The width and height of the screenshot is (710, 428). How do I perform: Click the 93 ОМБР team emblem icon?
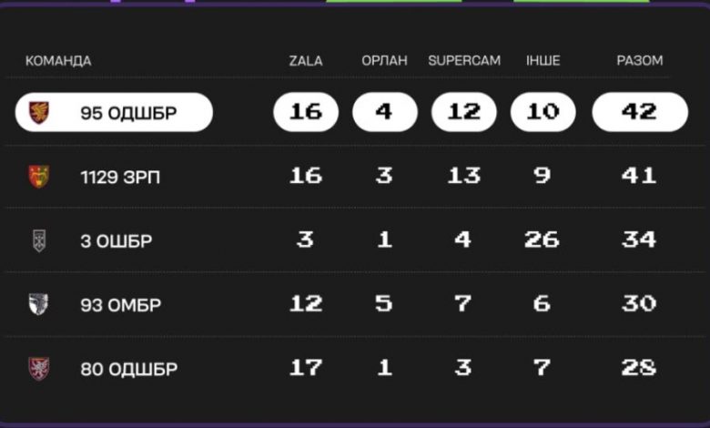coord(38,304)
